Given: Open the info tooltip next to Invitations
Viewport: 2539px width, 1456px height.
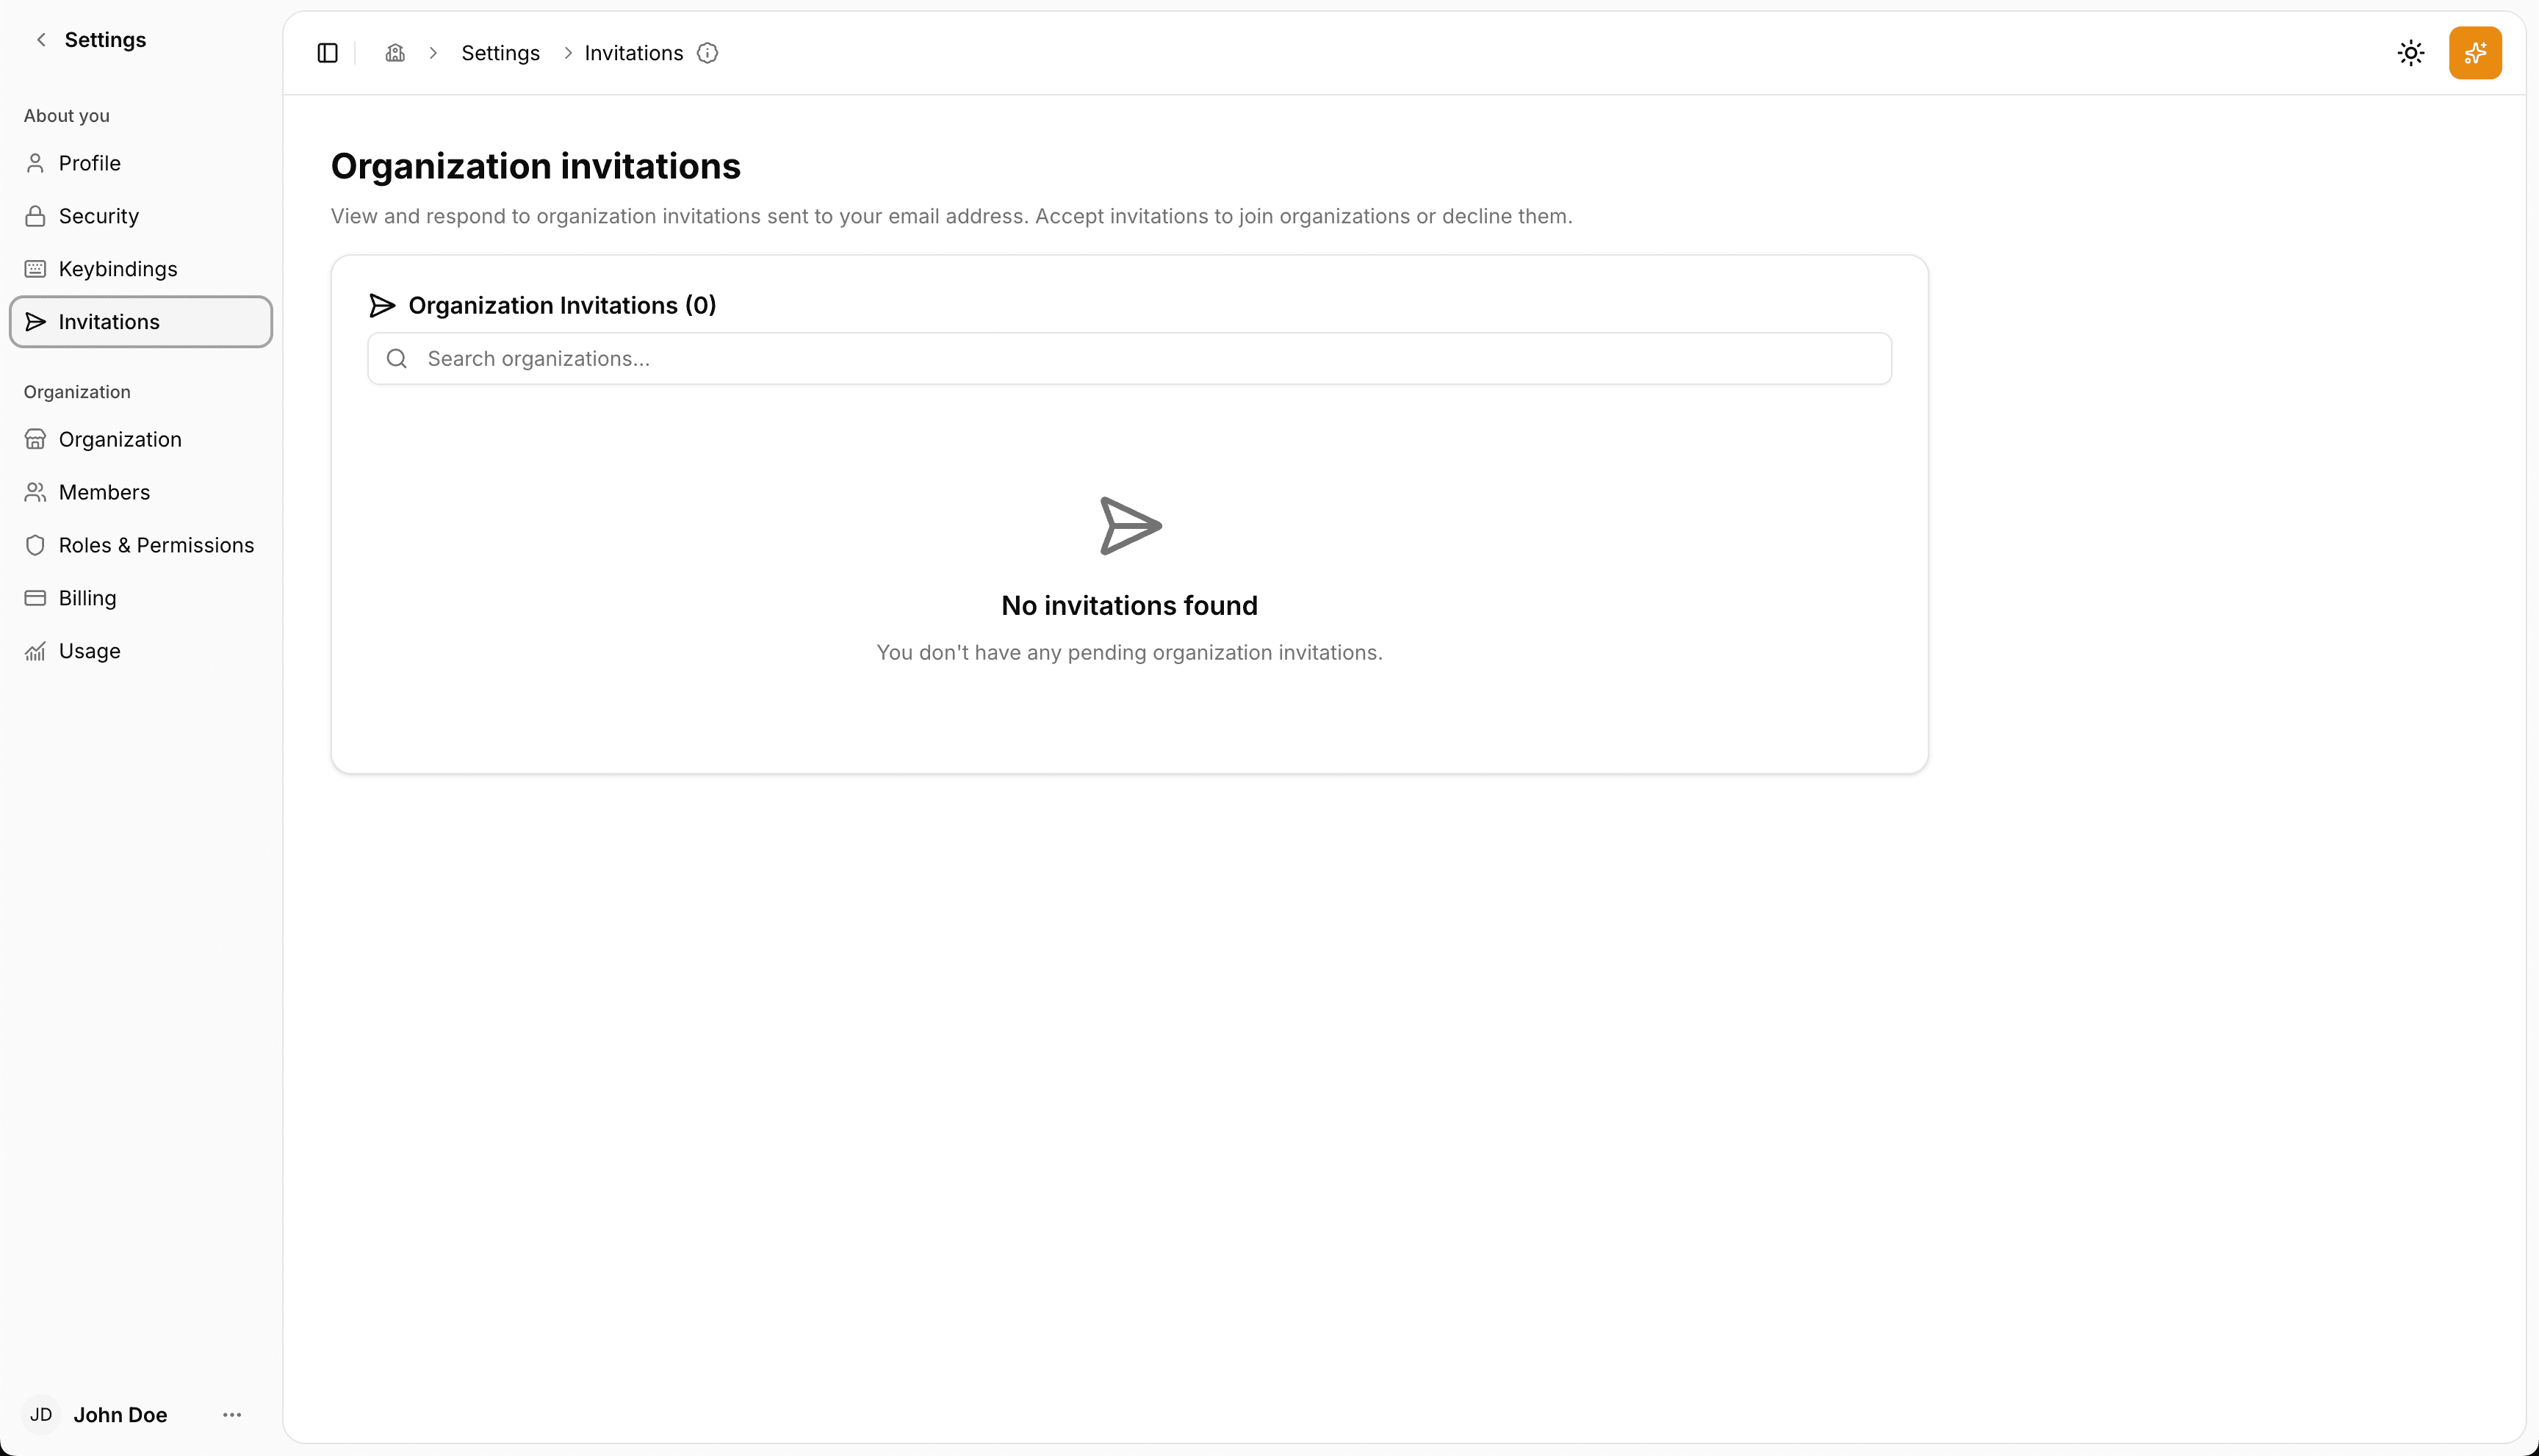Looking at the screenshot, I should coord(707,53).
